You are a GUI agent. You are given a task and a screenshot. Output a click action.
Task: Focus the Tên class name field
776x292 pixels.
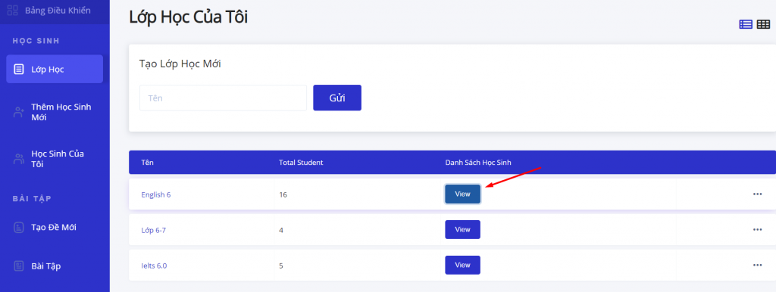[224, 98]
